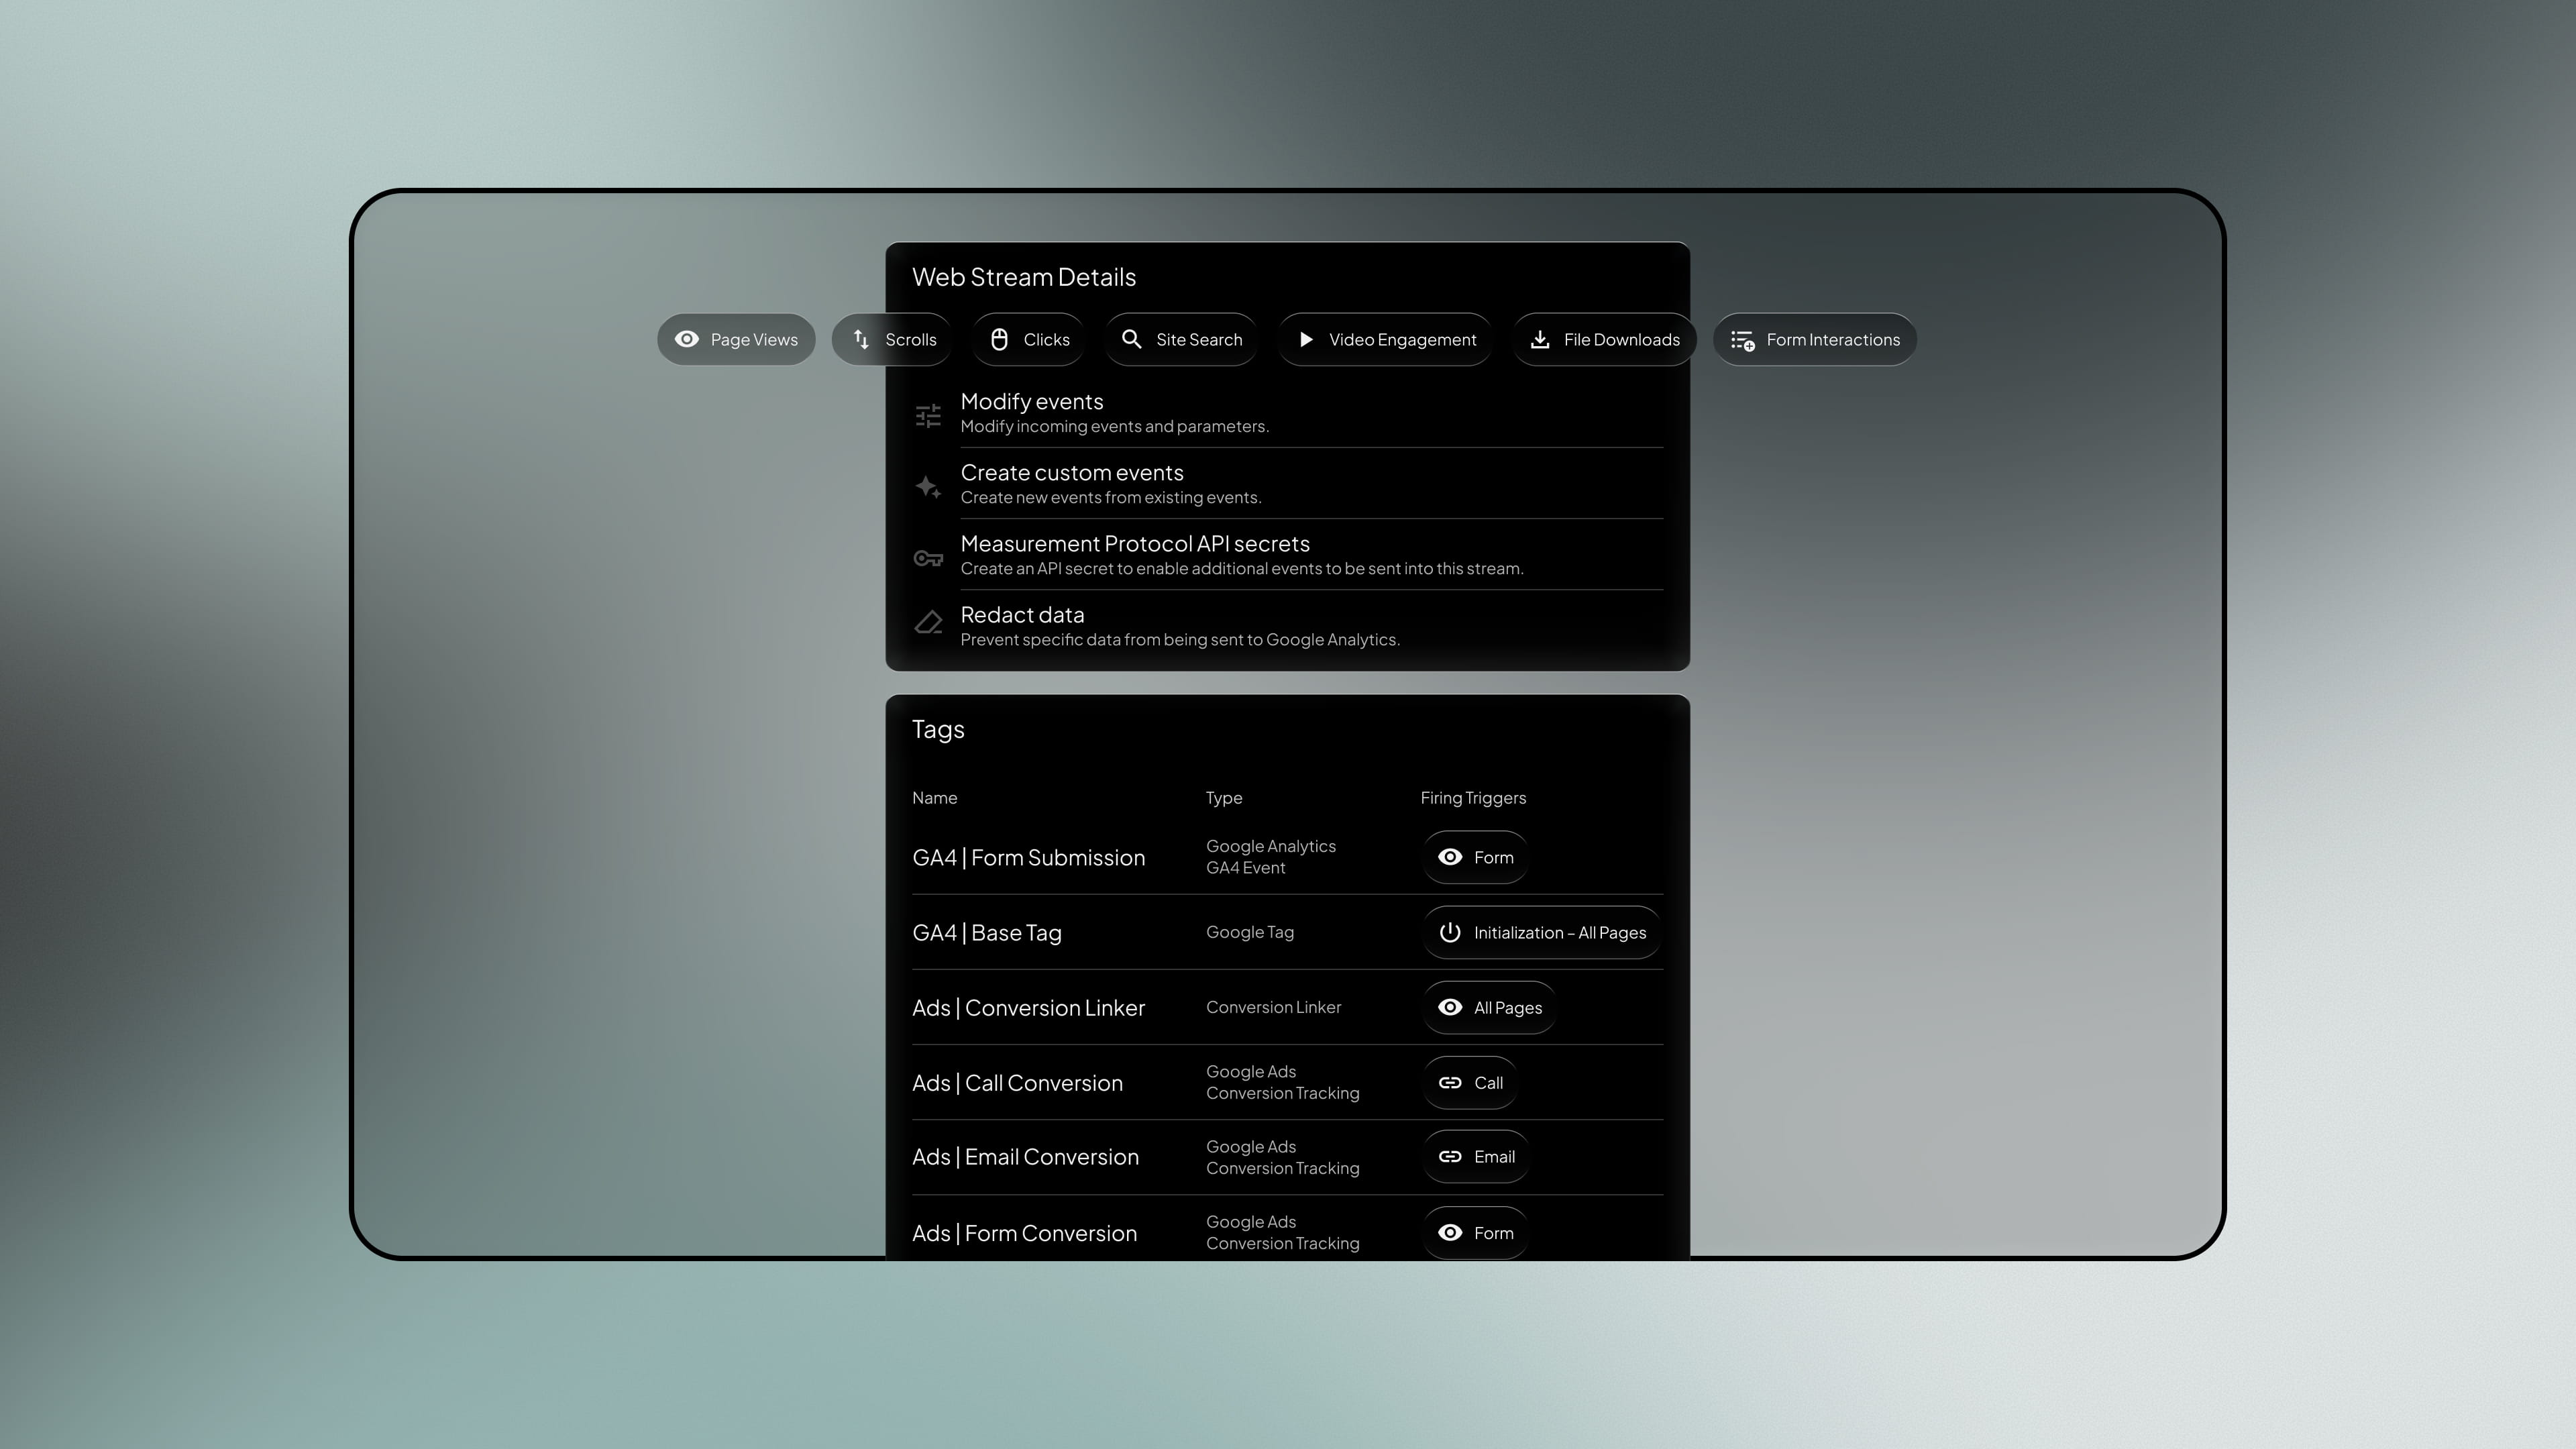Click the link icon in Email trigger

[x=1450, y=1157]
